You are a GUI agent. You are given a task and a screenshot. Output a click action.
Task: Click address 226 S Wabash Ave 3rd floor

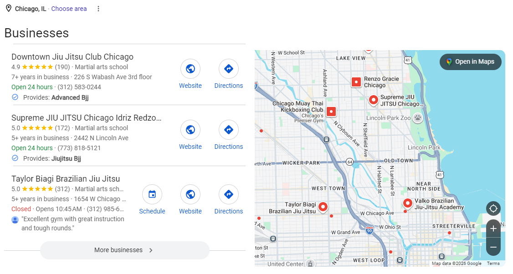(x=113, y=77)
